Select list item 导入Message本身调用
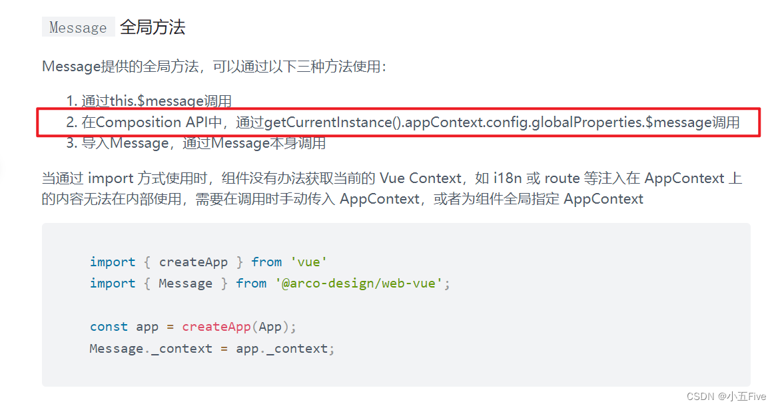This screenshot has height=408, width=776. click(196, 143)
